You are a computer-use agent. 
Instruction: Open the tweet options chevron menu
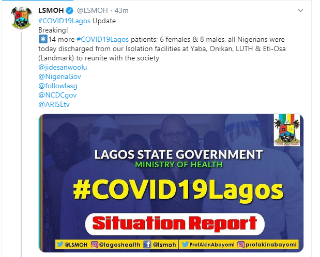point(300,10)
